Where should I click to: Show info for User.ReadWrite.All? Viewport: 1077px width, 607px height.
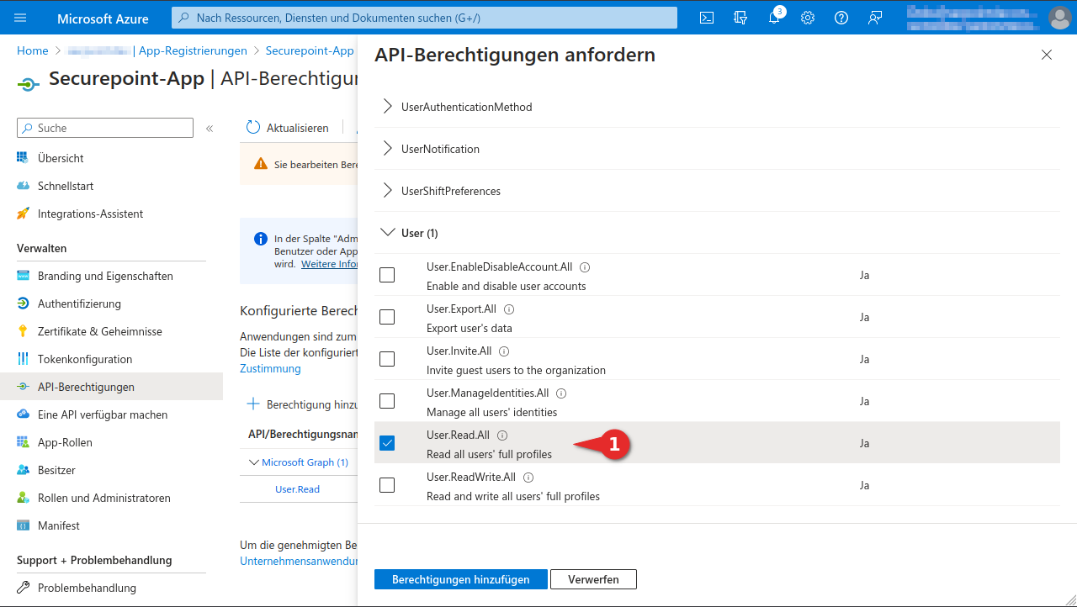528,478
